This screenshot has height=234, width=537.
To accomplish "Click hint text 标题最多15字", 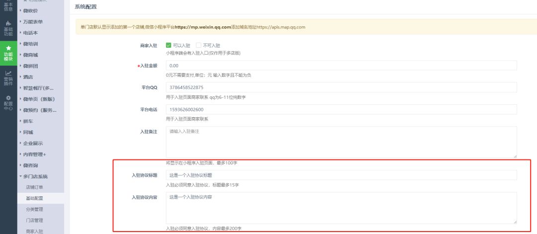I will click(223, 185).
